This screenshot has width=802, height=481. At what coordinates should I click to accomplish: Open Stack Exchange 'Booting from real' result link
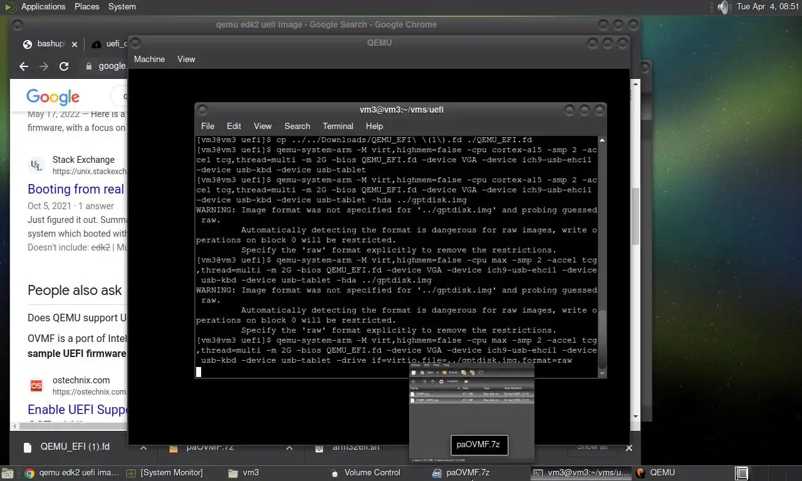(x=76, y=189)
